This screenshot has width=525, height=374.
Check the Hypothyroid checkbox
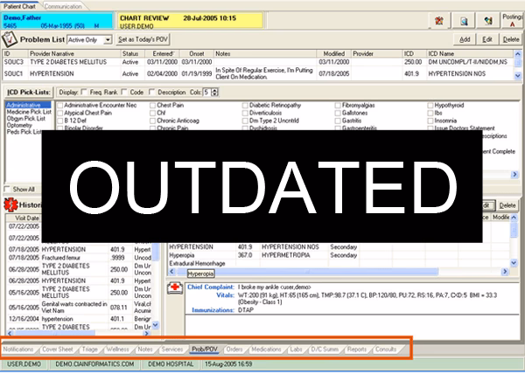click(430, 105)
